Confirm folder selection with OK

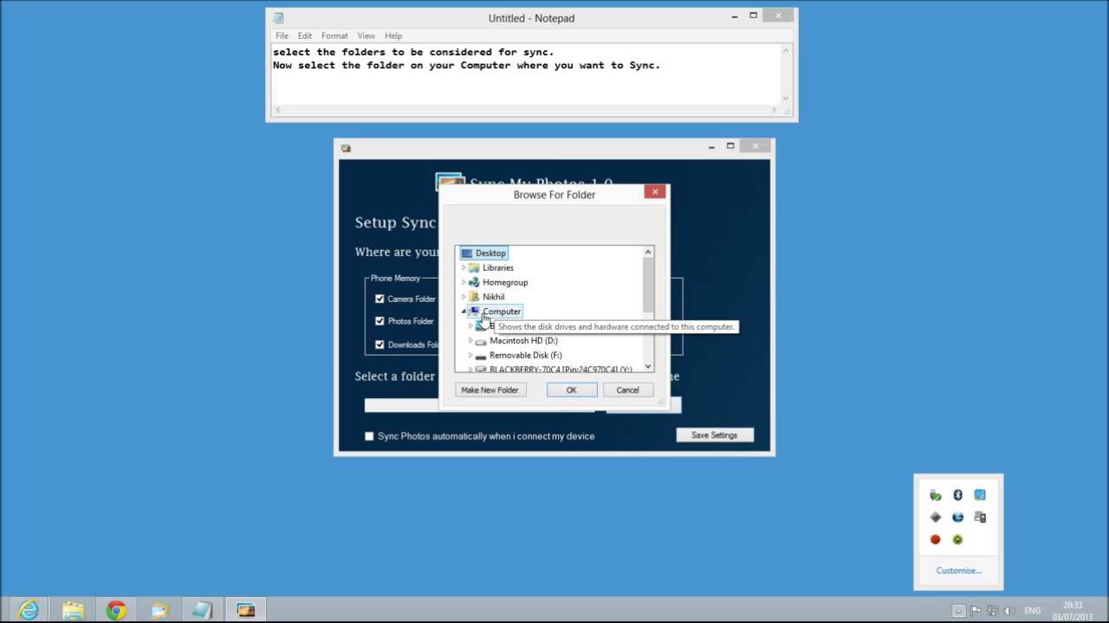coord(571,390)
